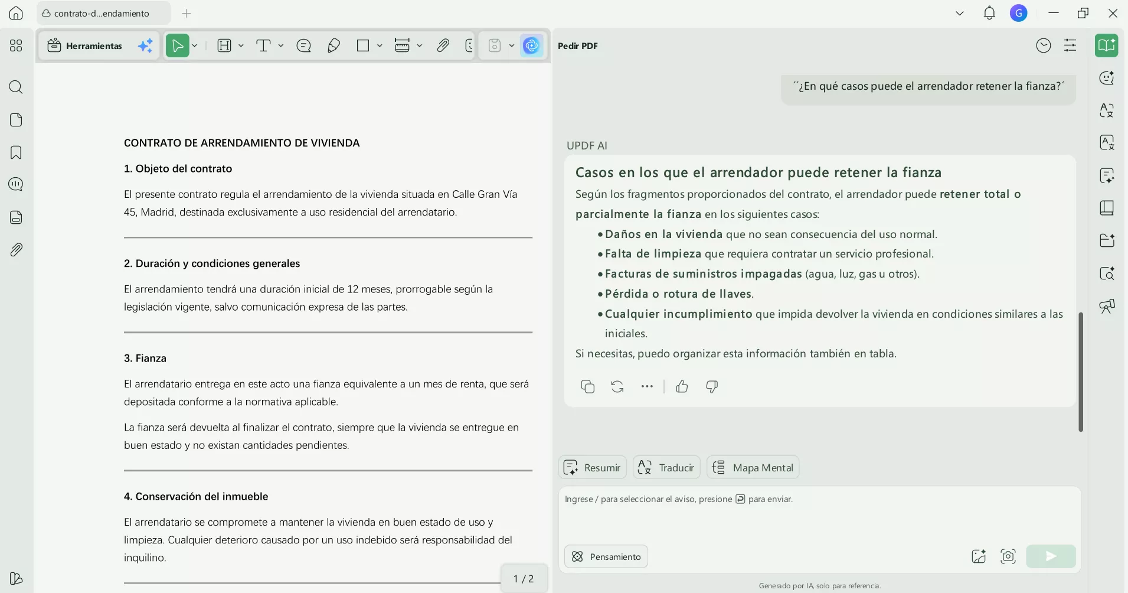Capture a screenshot for the AI prompt
The height and width of the screenshot is (593, 1128).
coord(1008,556)
